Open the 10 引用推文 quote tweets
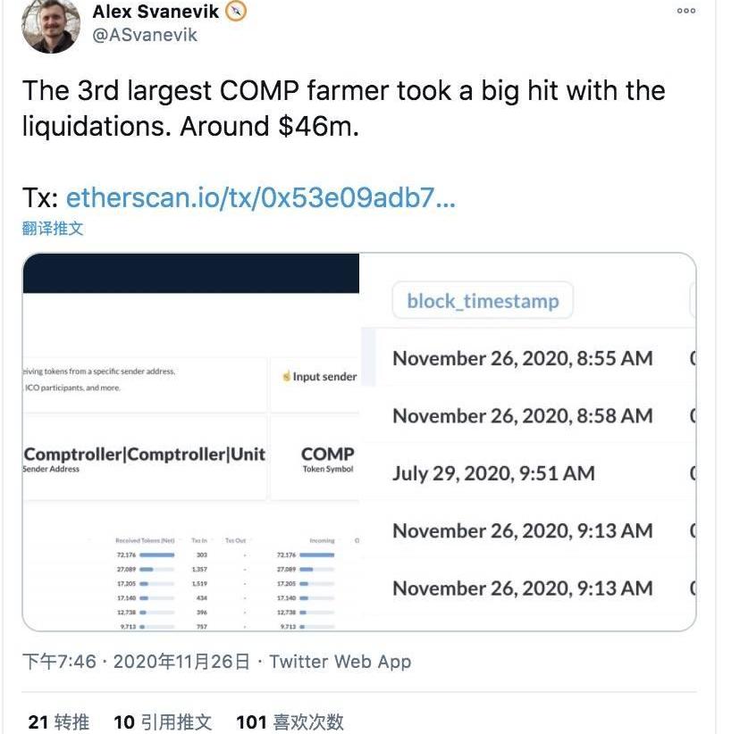Viewport: 740px width, 734px height. point(162,721)
